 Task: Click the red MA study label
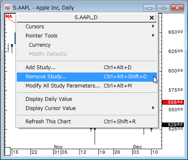pos(9,16)
